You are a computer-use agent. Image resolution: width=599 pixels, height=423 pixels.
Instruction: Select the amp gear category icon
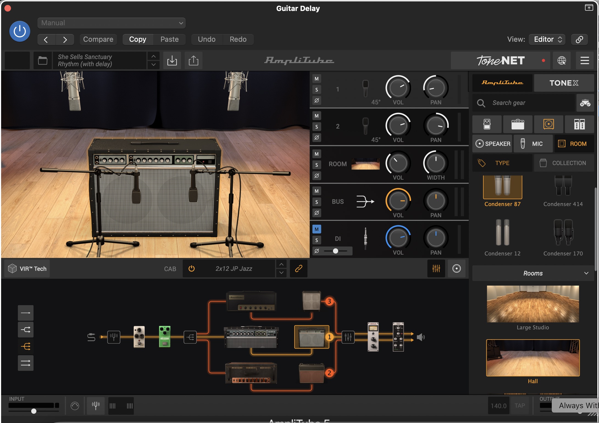pyautogui.click(x=518, y=124)
